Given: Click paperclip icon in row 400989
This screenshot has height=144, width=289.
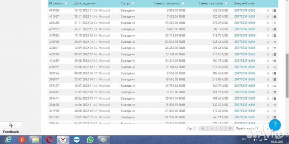Looking at the screenshot, I should (268, 67).
